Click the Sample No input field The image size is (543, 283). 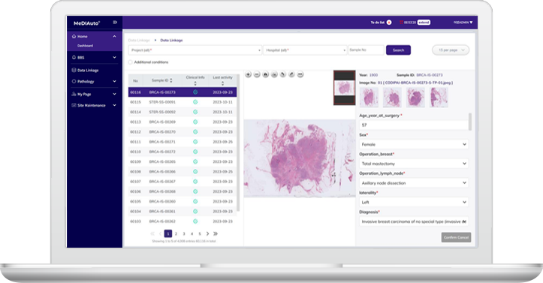pos(366,50)
